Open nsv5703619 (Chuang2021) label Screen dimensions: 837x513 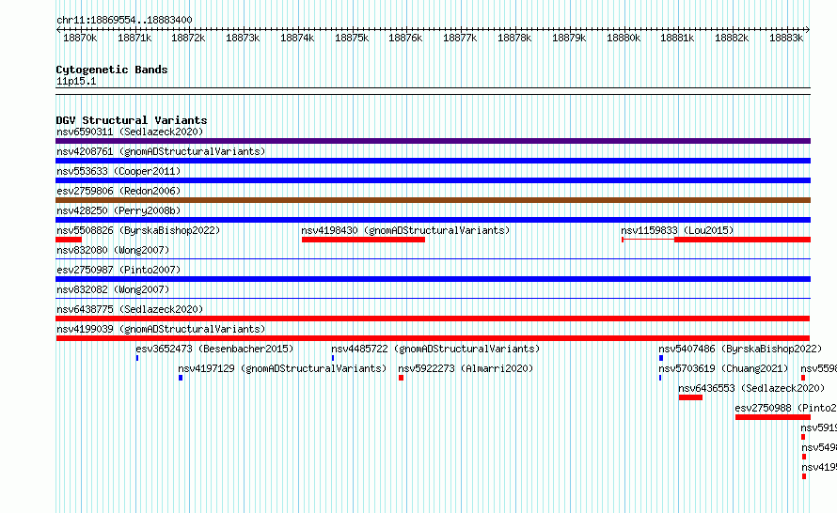[723, 368]
